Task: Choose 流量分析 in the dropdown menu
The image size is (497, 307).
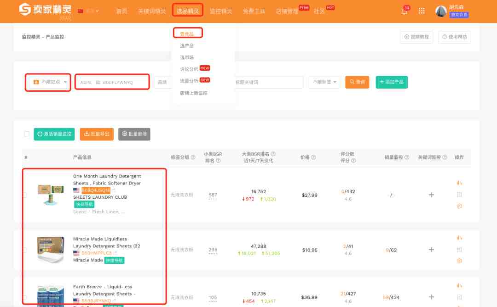Action: [189, 81]
